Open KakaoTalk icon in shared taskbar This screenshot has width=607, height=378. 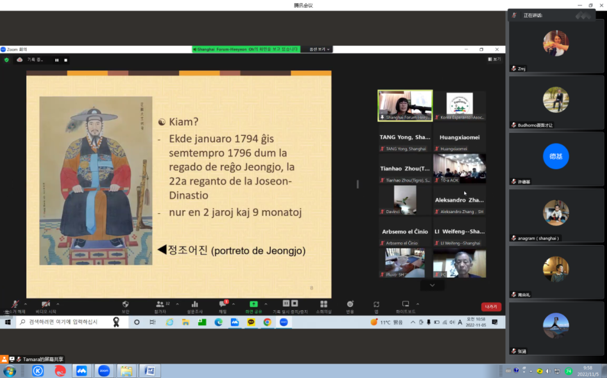pyautogui.click(x=251, y=322)
